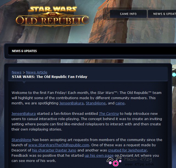Click StandAlone link starting third paragraph

21,140
